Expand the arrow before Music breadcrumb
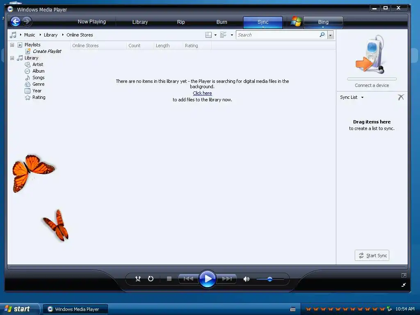Screen dimensions: 420x315 point(21,35)
